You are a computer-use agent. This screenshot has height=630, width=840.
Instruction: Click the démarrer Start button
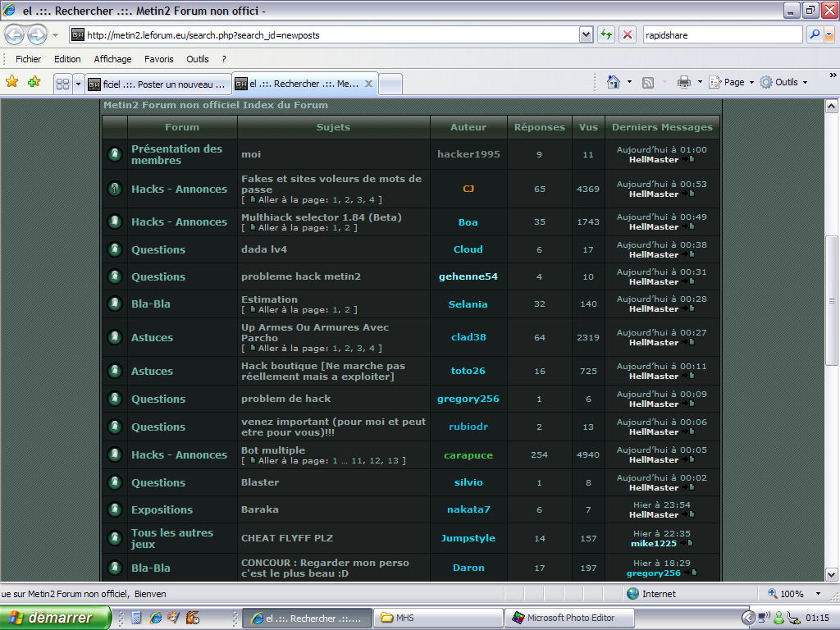55,618
